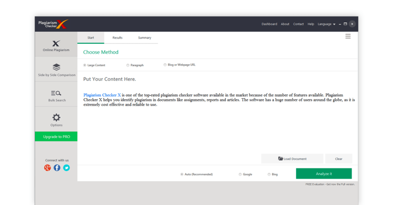Open Side by Side Comparison tool
393x205 pixels.
tap(56, 67)
